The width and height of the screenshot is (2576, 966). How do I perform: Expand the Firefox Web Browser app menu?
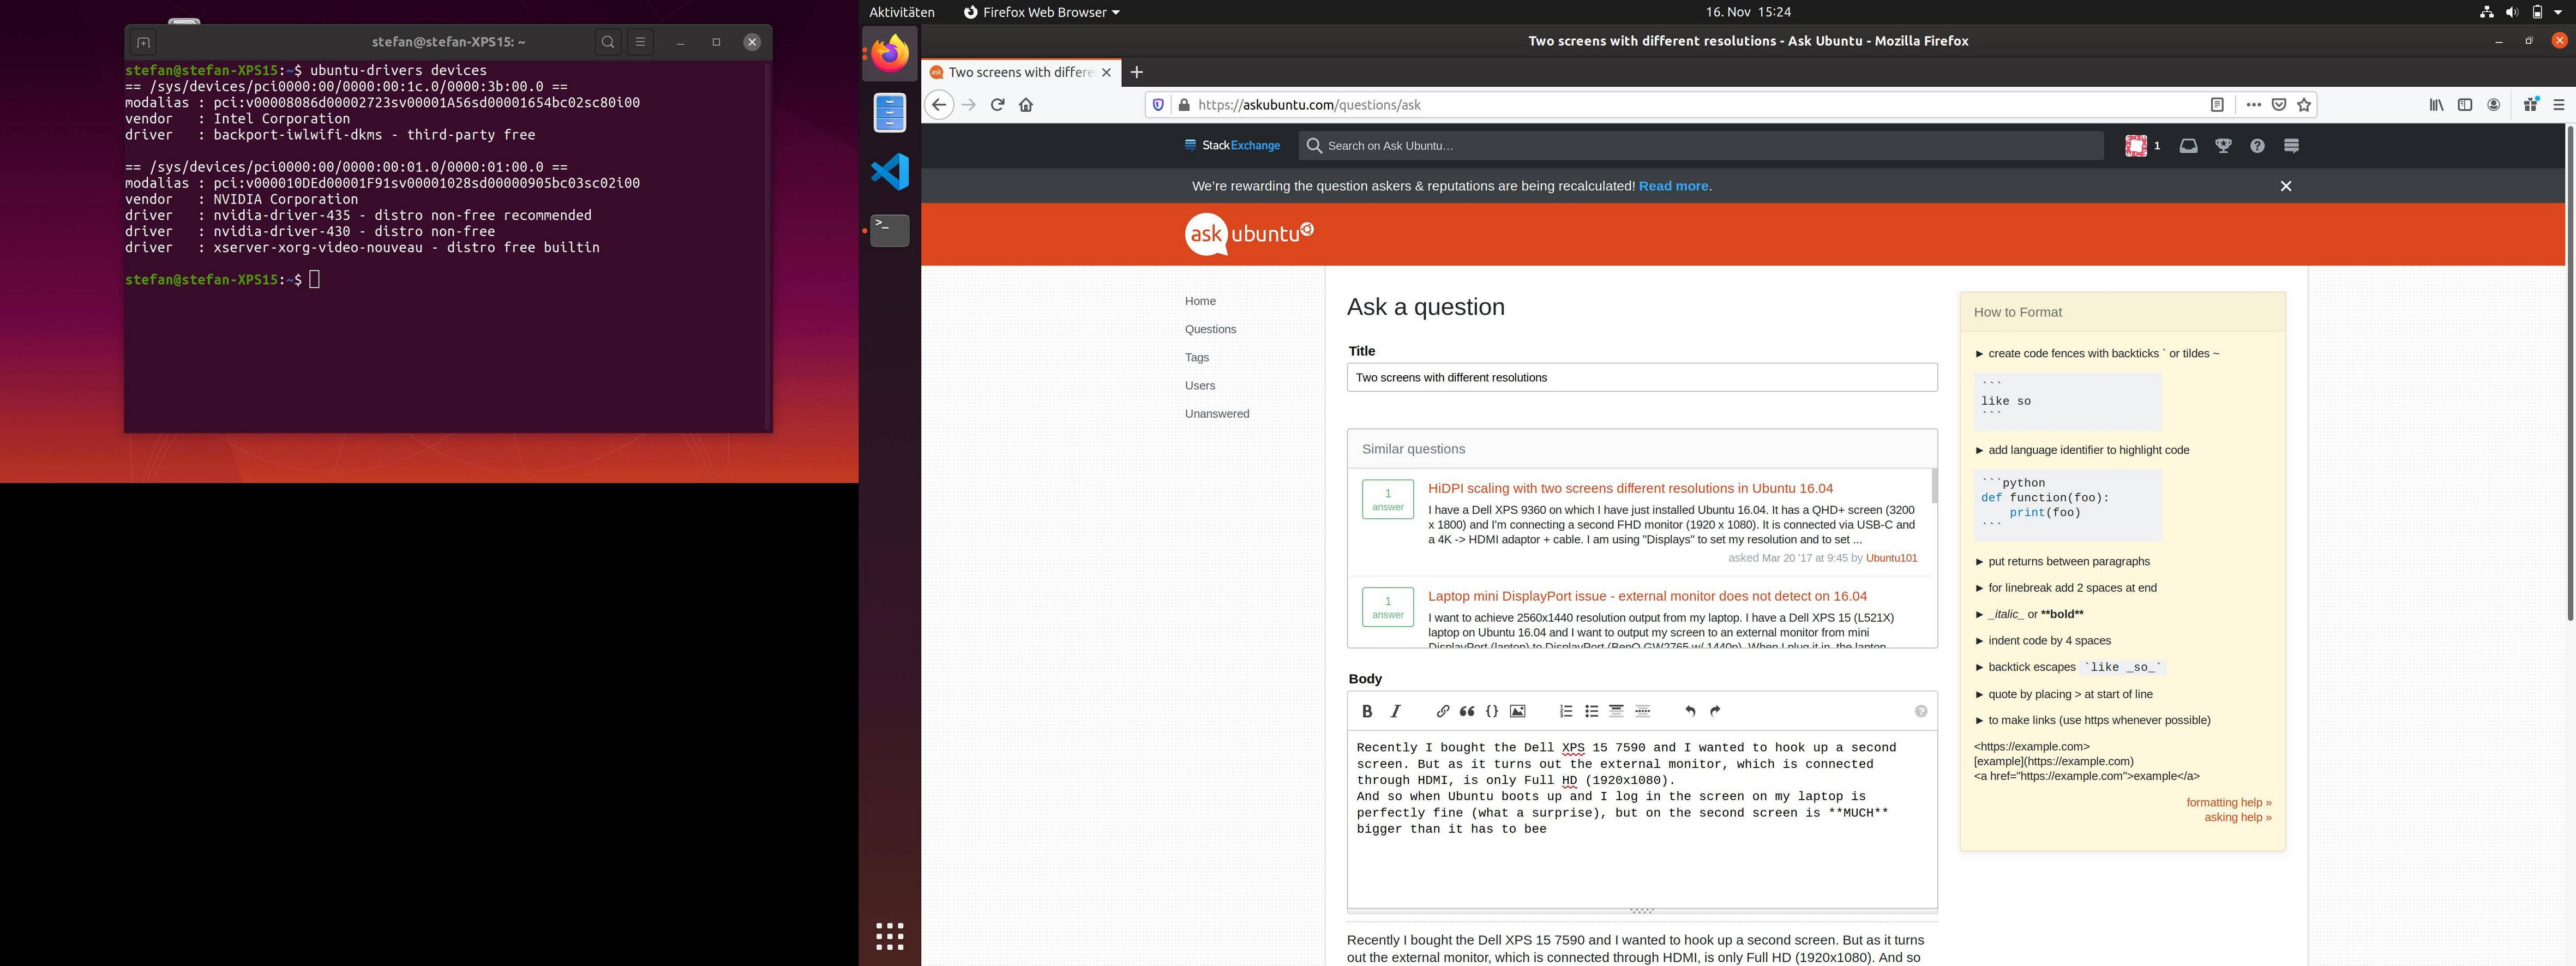(x=1041, y=12)
